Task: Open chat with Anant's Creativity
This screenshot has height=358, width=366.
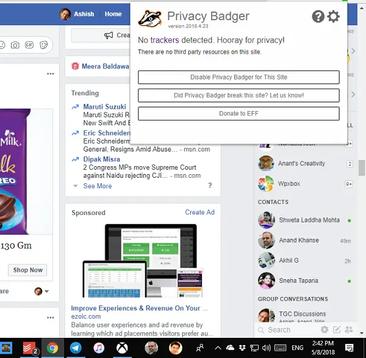Action: pyautogui.click(x=306, y=164)
